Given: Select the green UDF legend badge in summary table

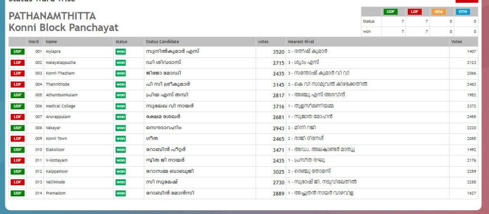Looking at the screenshot, I should coord(390,11).
